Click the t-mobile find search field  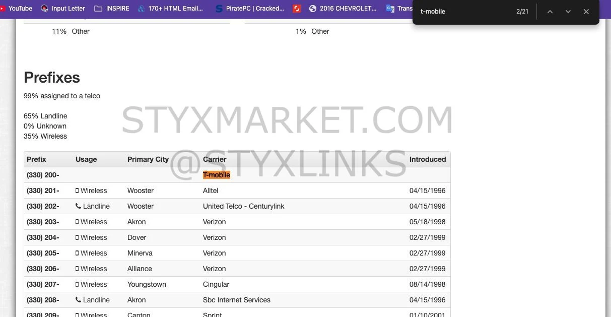point(463,12)
